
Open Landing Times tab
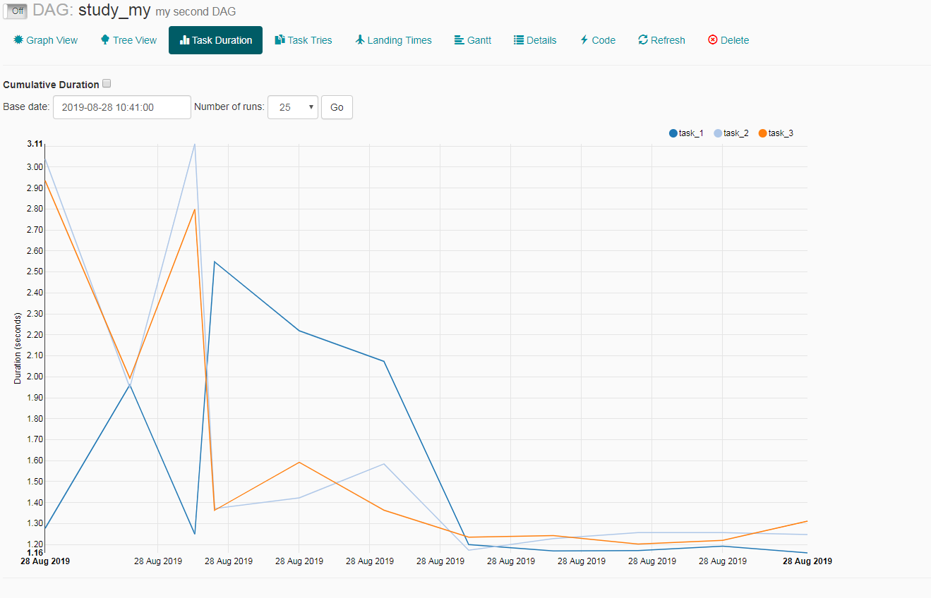click(393, 40)
